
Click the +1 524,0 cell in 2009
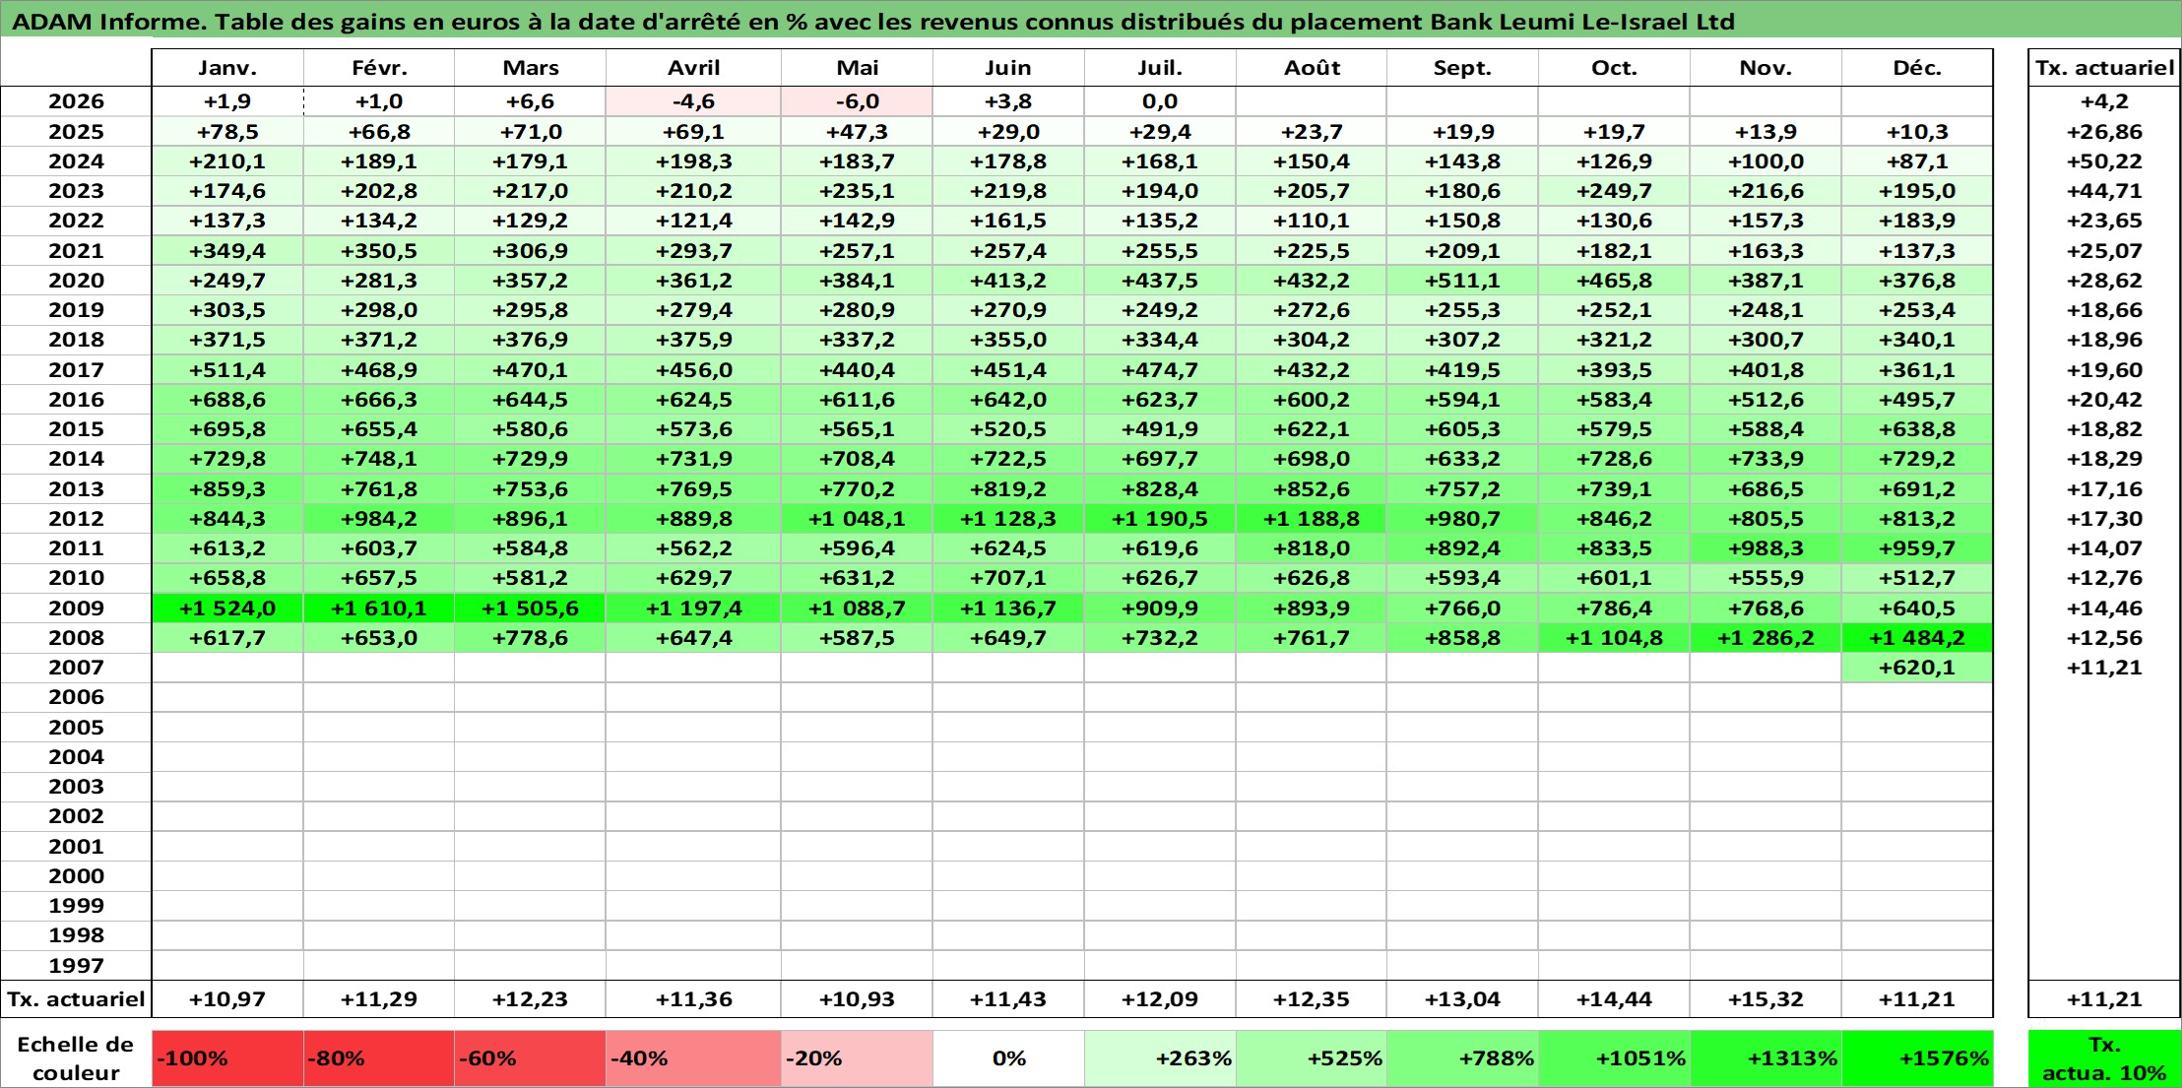[227, 608]
